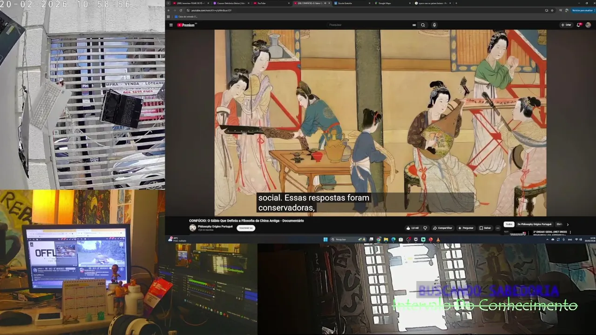Open the YouTube account avatar menu
596x335 pixels.
tap(589, 25)
